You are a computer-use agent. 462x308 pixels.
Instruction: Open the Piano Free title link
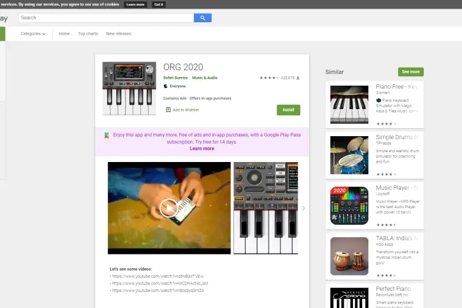point(397,87)
